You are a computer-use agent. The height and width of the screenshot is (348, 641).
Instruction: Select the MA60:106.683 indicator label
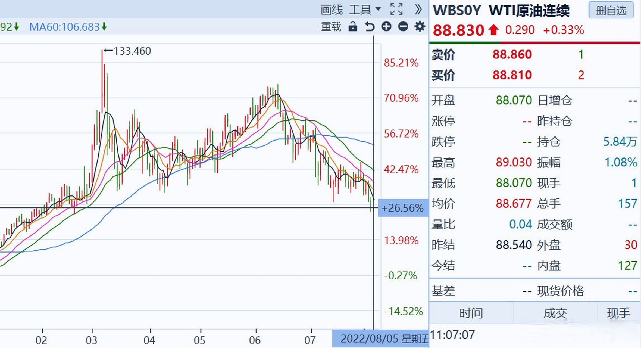pos(64,27)
